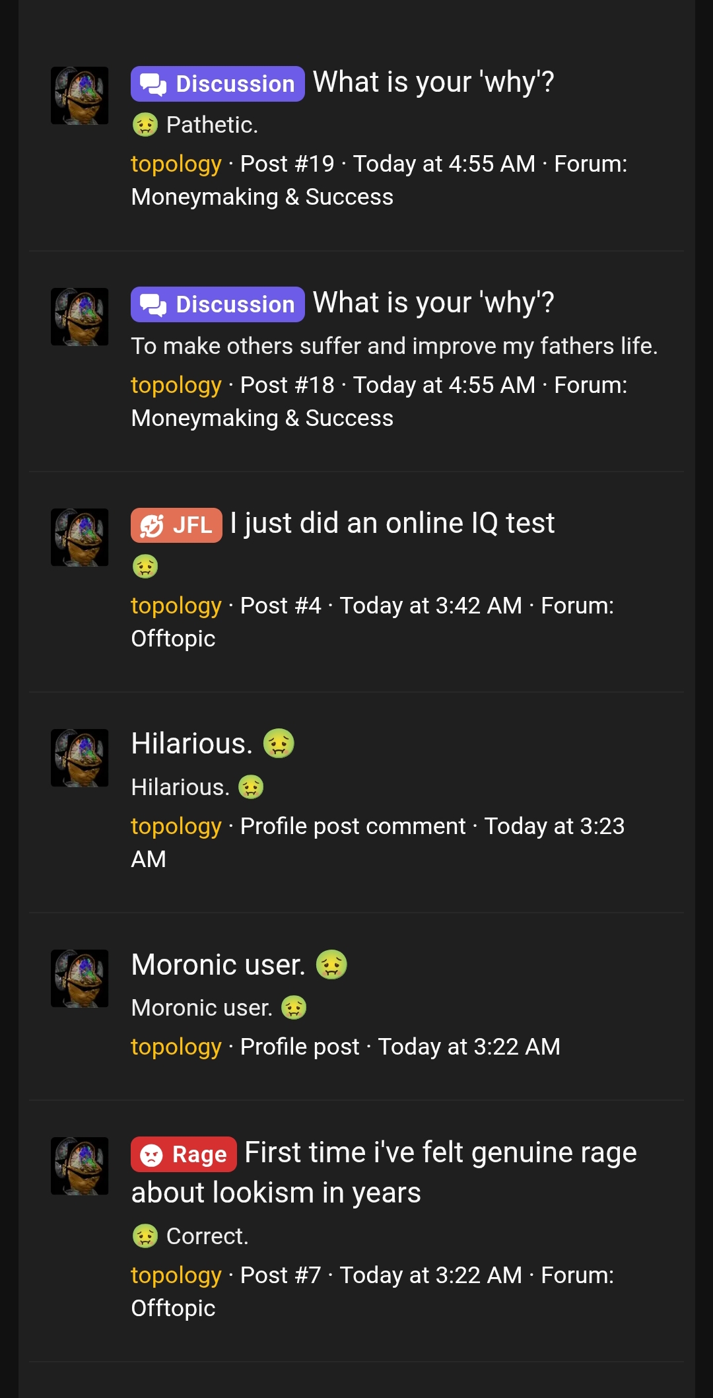Image resolution: width=713 pixels, height=1398 pixels.
Task: Open the 'I just did an online IQ test' thread
Action: click(392, 523)
